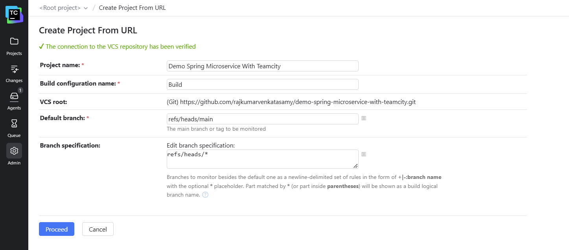Screen dimensions: 569x250
Task: Focus the Project name input field
Action: pos(263,66)
